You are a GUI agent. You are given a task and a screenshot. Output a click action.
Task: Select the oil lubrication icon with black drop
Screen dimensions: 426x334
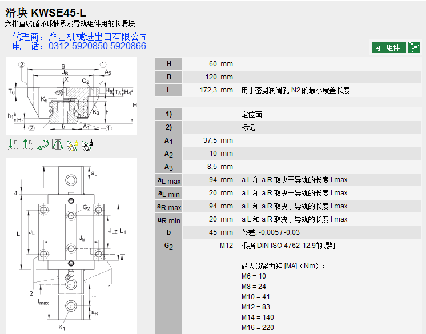pos(87,145)
